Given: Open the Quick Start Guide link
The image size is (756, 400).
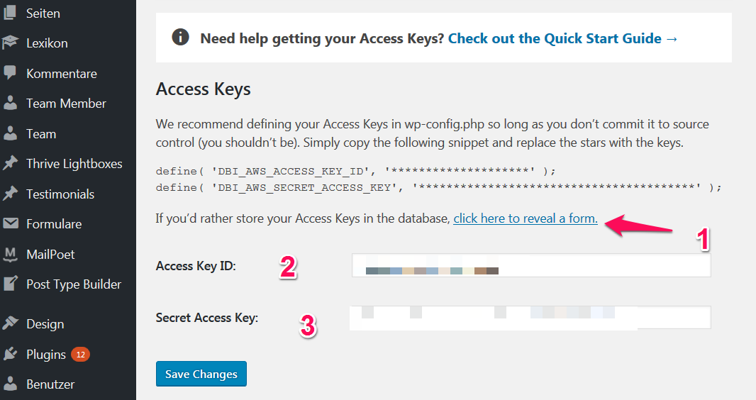Looking at the screenshot, I should click(x=562, y=38).
